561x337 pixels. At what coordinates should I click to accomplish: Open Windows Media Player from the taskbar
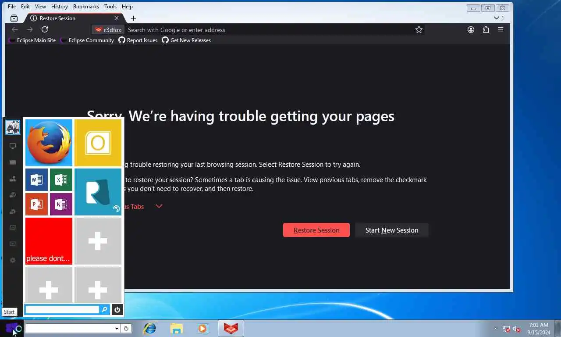[202, 328]
